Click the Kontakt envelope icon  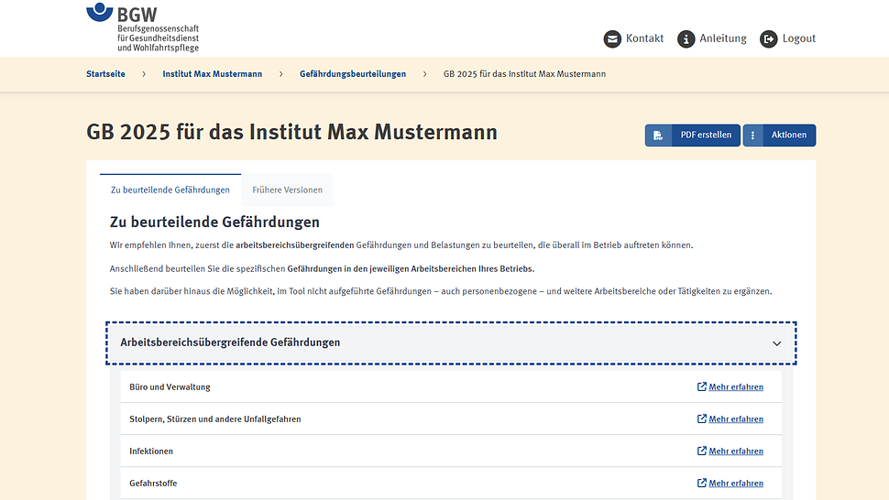[612, 38]
